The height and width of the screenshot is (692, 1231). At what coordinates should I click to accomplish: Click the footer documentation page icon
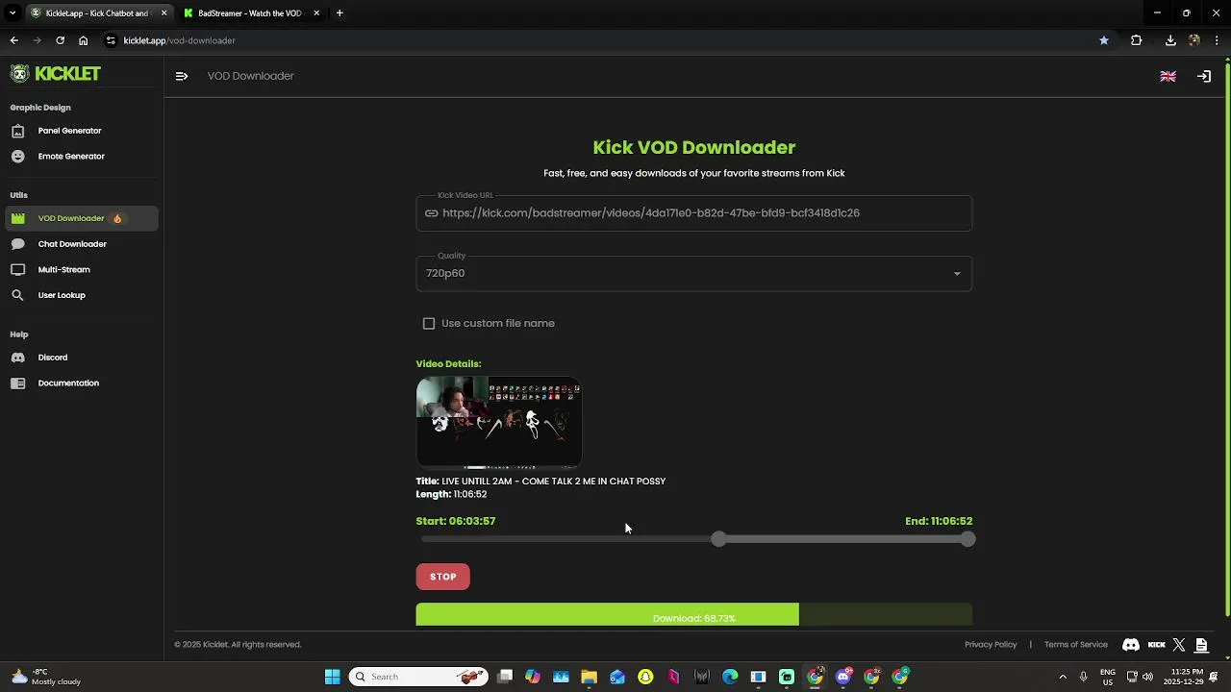(1201, 645)
